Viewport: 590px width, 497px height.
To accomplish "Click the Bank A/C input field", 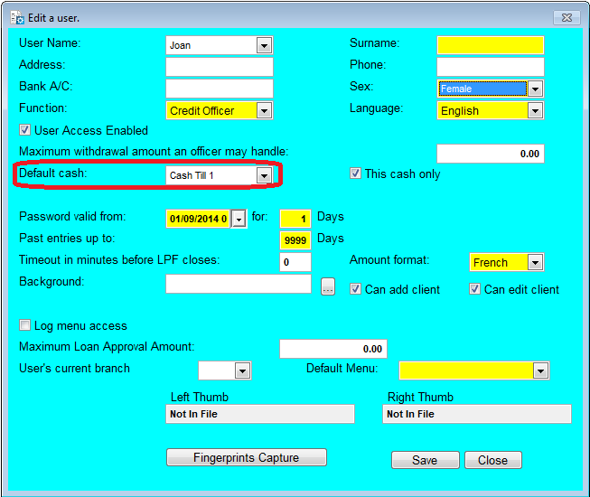I will (x=220, y=89).
